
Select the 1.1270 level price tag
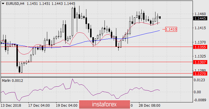click(x=200, y=74)
